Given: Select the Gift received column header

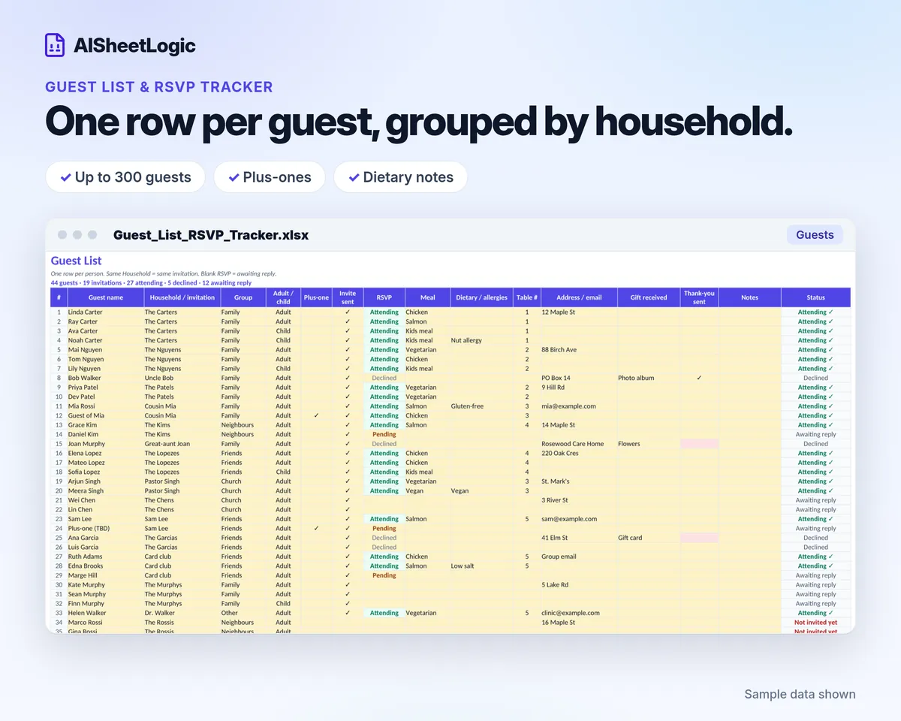Looking at the screenshot, I should coord(649,297).
